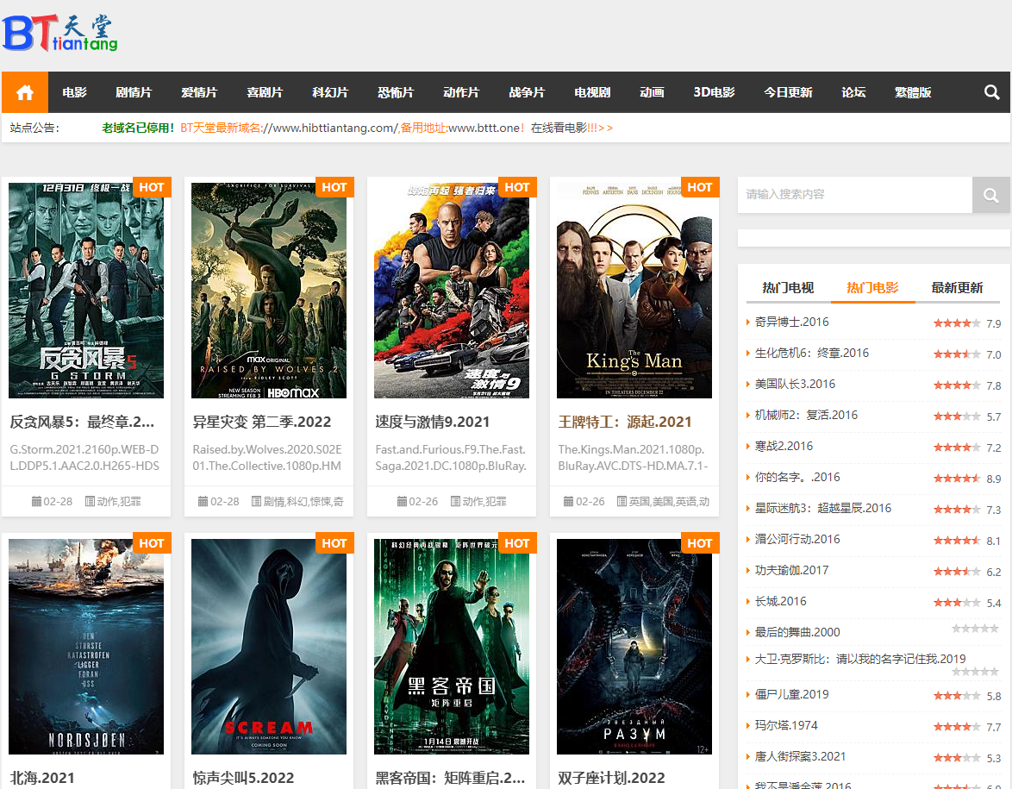This screenshot has height=789, width=1012.
Task: Open 功夫瑜伽.2017 in hot list
Action: (x=791, y=570)
